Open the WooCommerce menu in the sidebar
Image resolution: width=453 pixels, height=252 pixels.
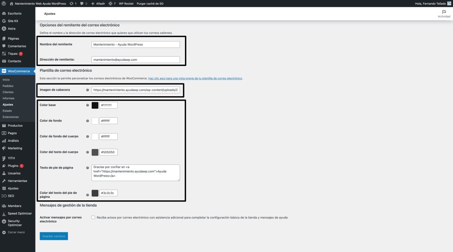point(17,71)
